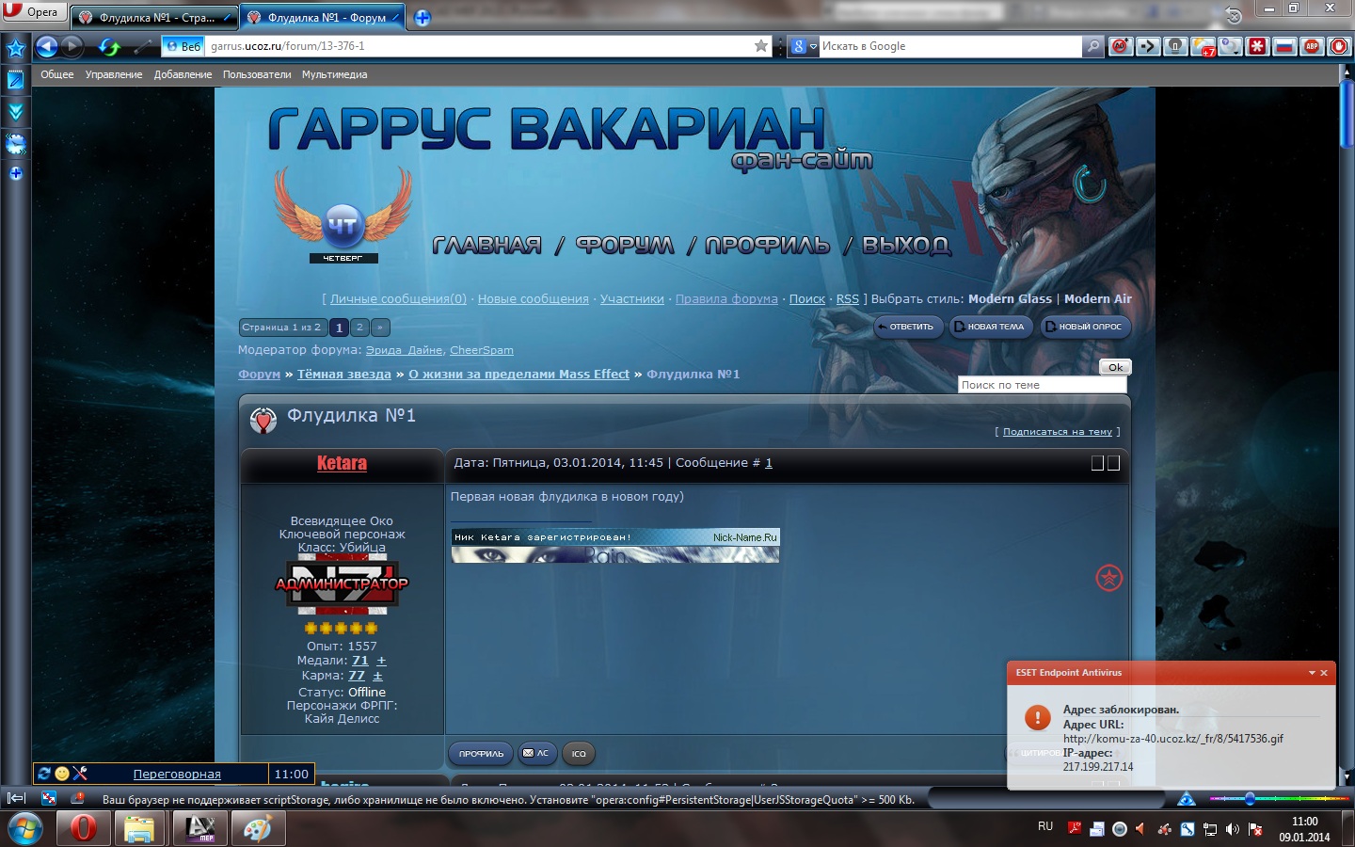Click the wand icon next to reload
The height and width of the screenshot is (847, 1355).
coord(143,46)
